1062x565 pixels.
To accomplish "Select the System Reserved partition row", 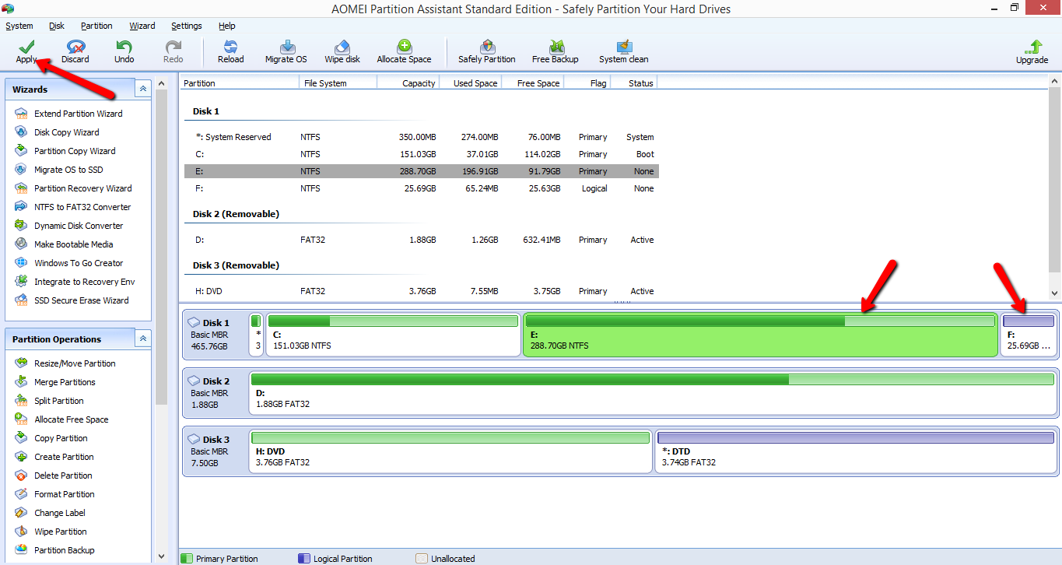I will click(422, 137).
